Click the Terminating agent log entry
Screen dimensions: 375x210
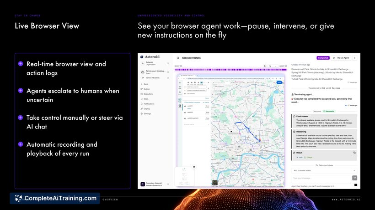pos(303,95)
